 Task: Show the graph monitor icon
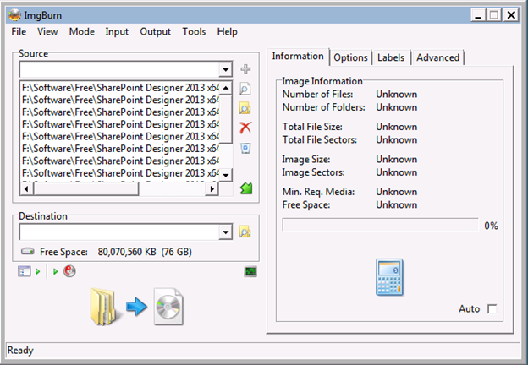[250, 271]
